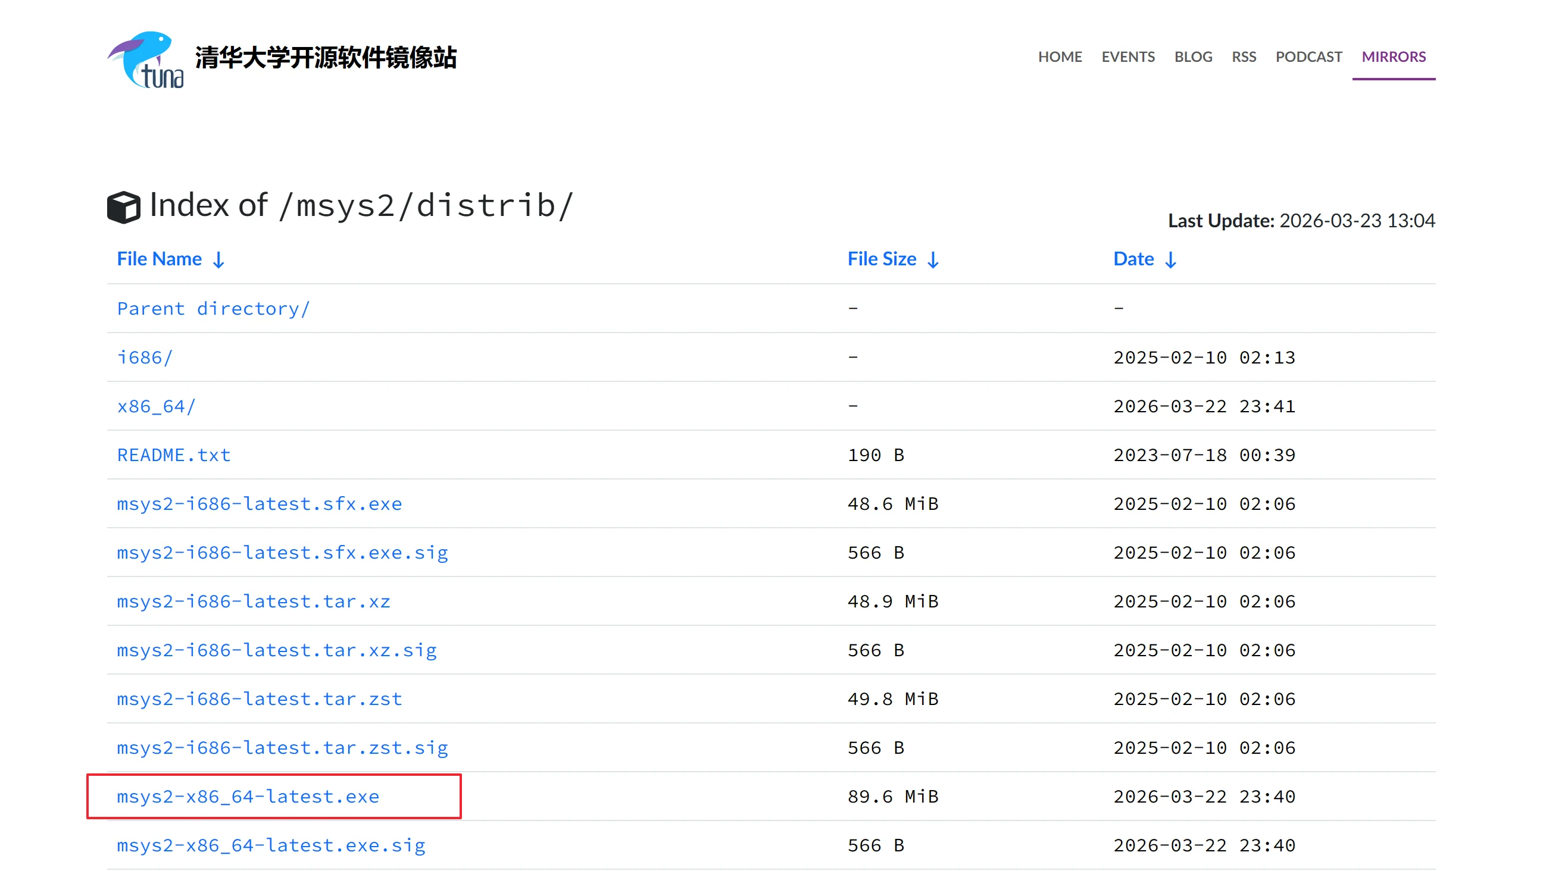Click the site title 清华大学开源软件镜像站
The height and width of the screenshot is (871, 1543).
tap(326, 58)
